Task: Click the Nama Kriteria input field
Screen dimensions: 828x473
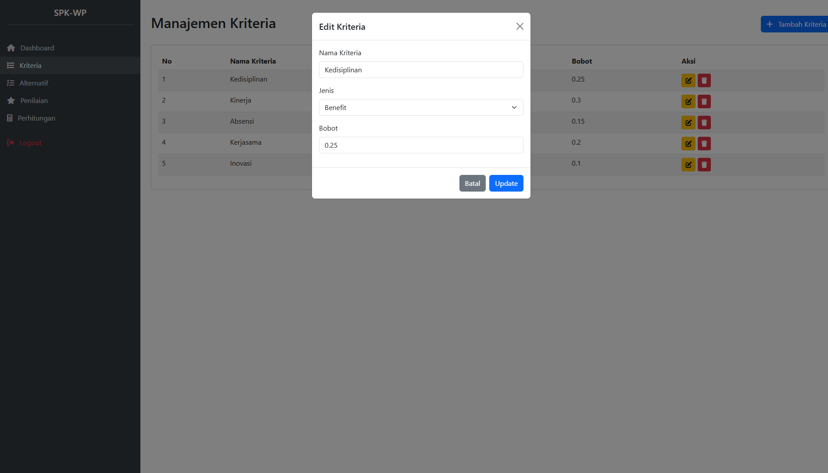Action: pos(421,70)
